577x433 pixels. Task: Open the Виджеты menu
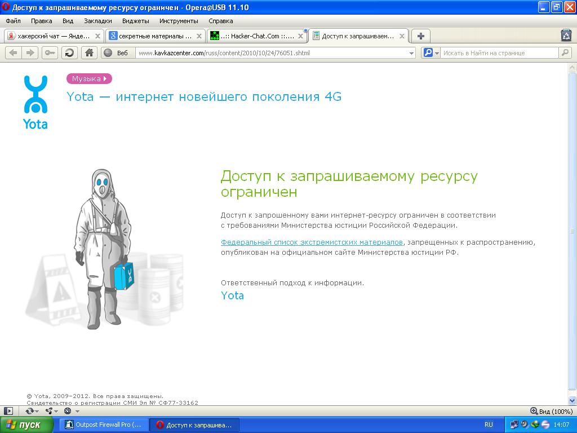pyautogui.click(x=135, y=21)
